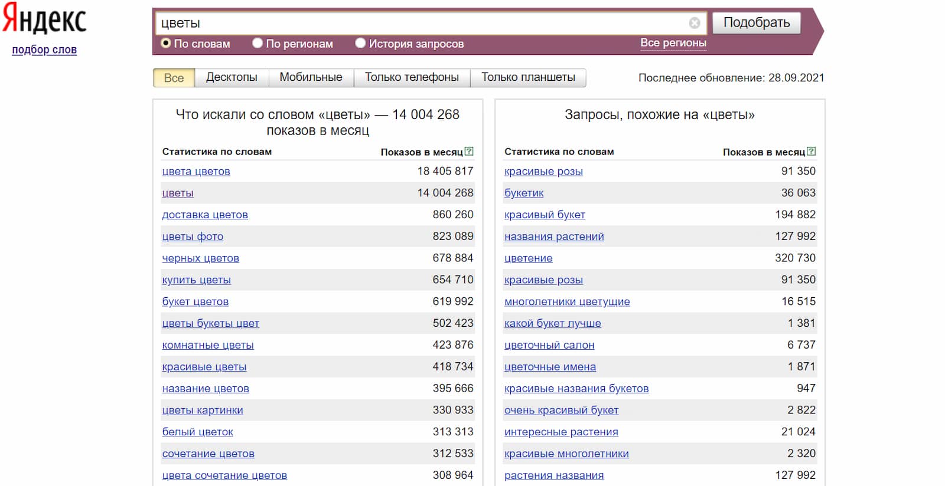Choose the "История запросов" radio option
The width and height of the screenshot is (945, 486).
pos(360,43)
